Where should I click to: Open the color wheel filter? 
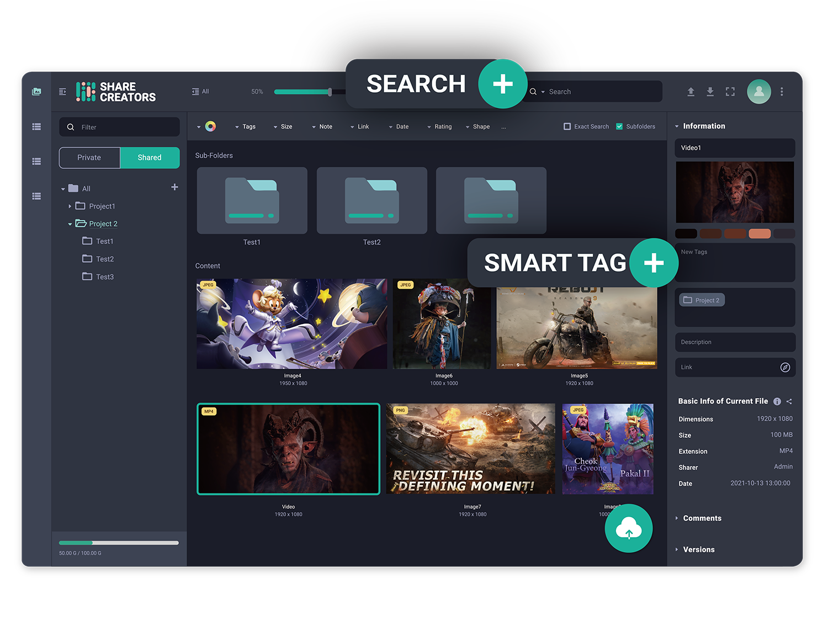pyautogui.click(x=210, y=126)
